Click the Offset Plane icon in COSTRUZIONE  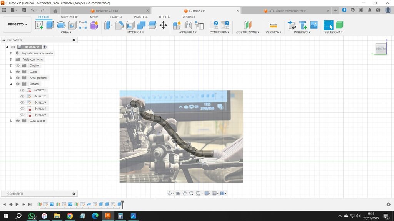(247, 25)
